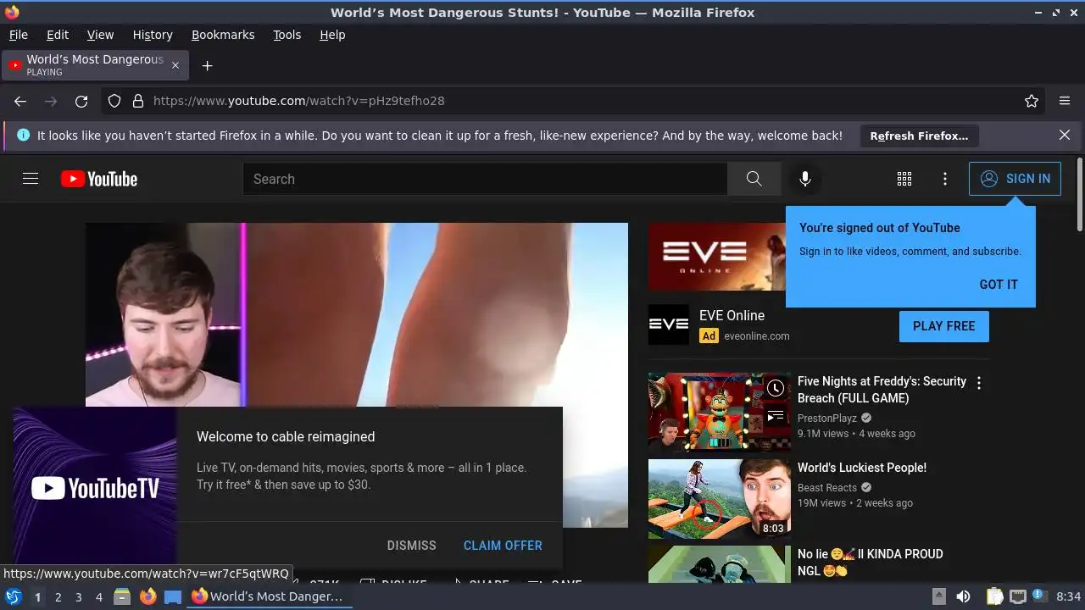
Task: Click the EVE Online square logo
Action: pyautogui.click(x=669, y=325)
